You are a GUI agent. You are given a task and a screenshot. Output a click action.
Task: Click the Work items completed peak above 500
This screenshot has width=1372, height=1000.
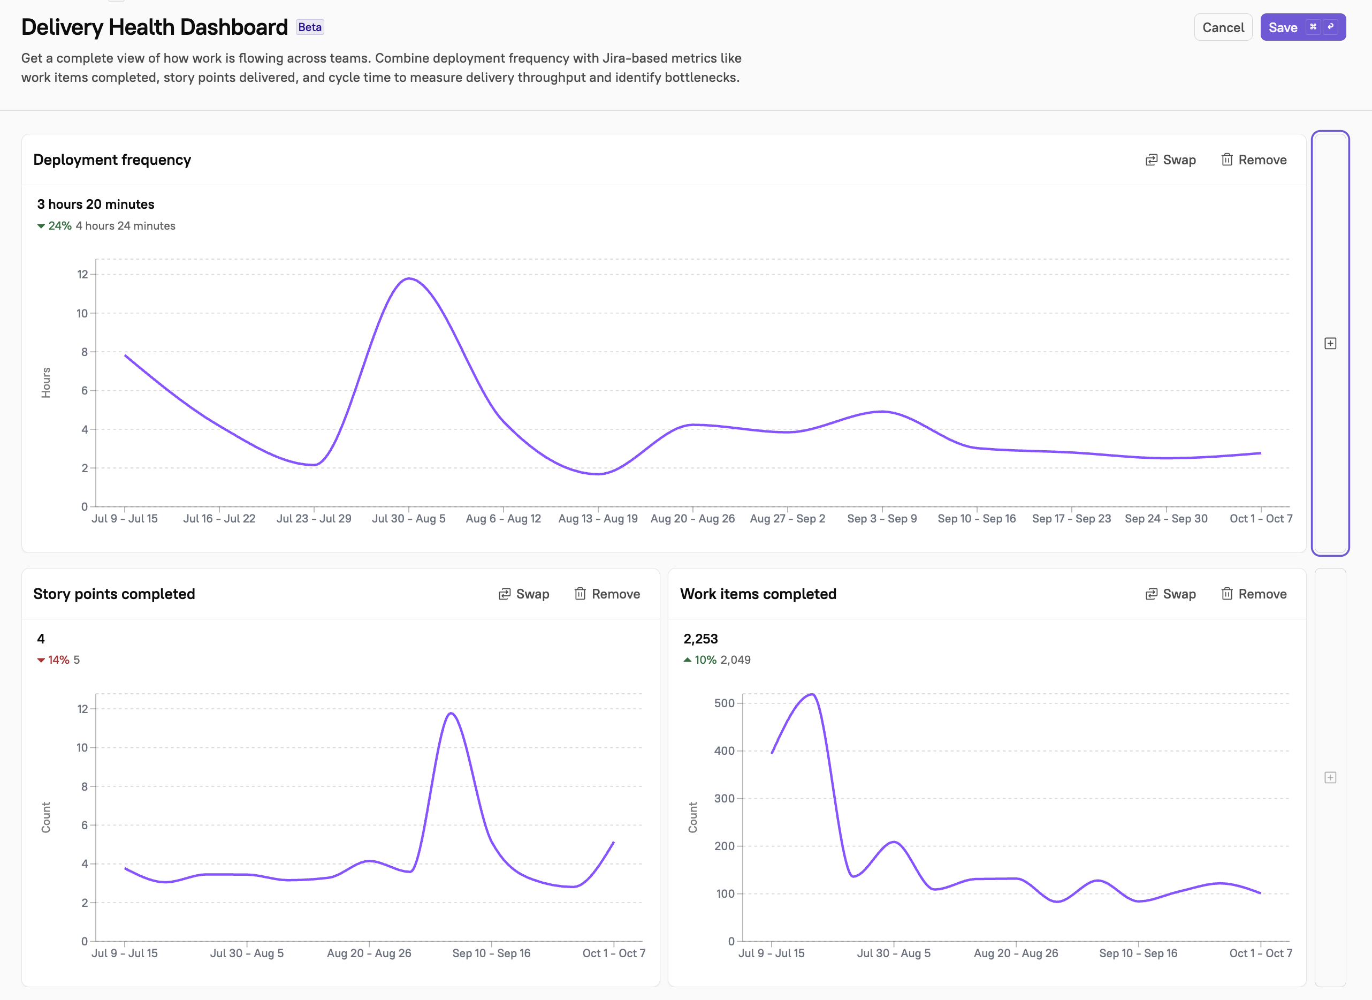tap(811, 695)
